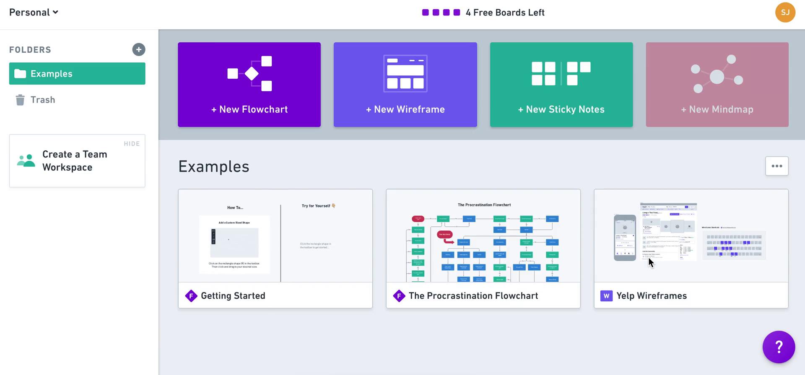Screen dimensions: 805x375
Task: Create a new flowchart board
Action: (x=249, y=85)
